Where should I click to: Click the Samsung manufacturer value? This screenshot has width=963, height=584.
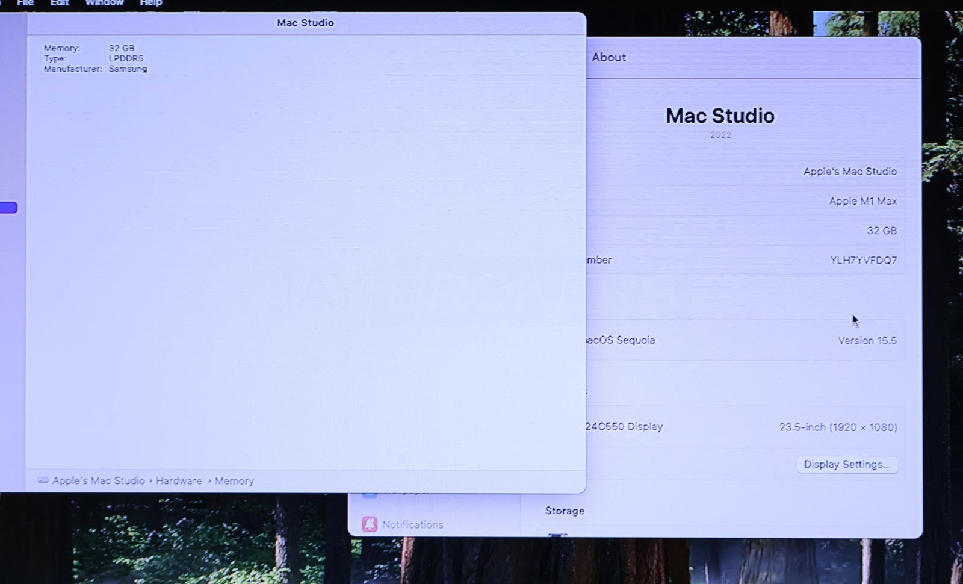tap(128, 69)
